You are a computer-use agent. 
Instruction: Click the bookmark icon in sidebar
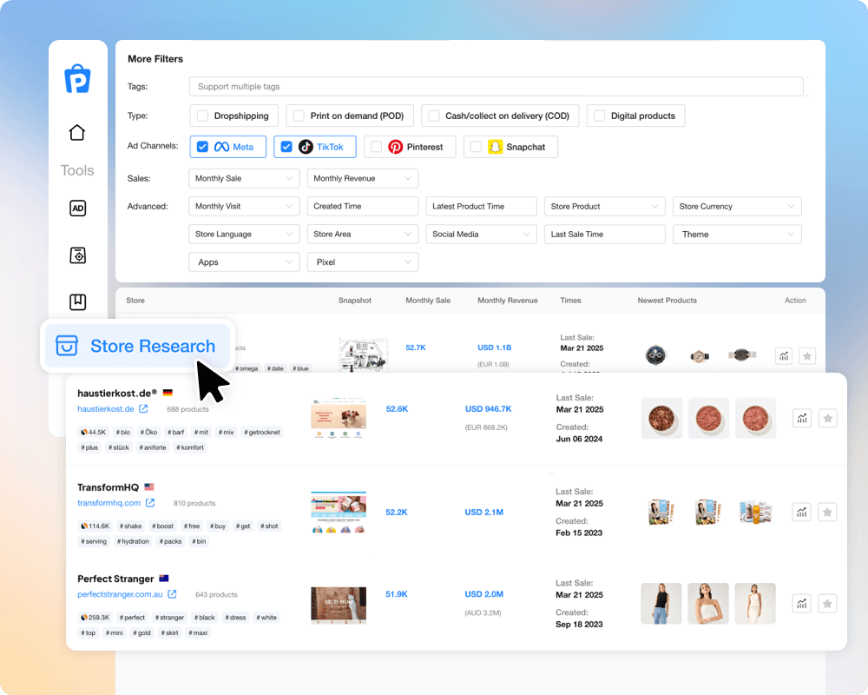pos(77,301)
